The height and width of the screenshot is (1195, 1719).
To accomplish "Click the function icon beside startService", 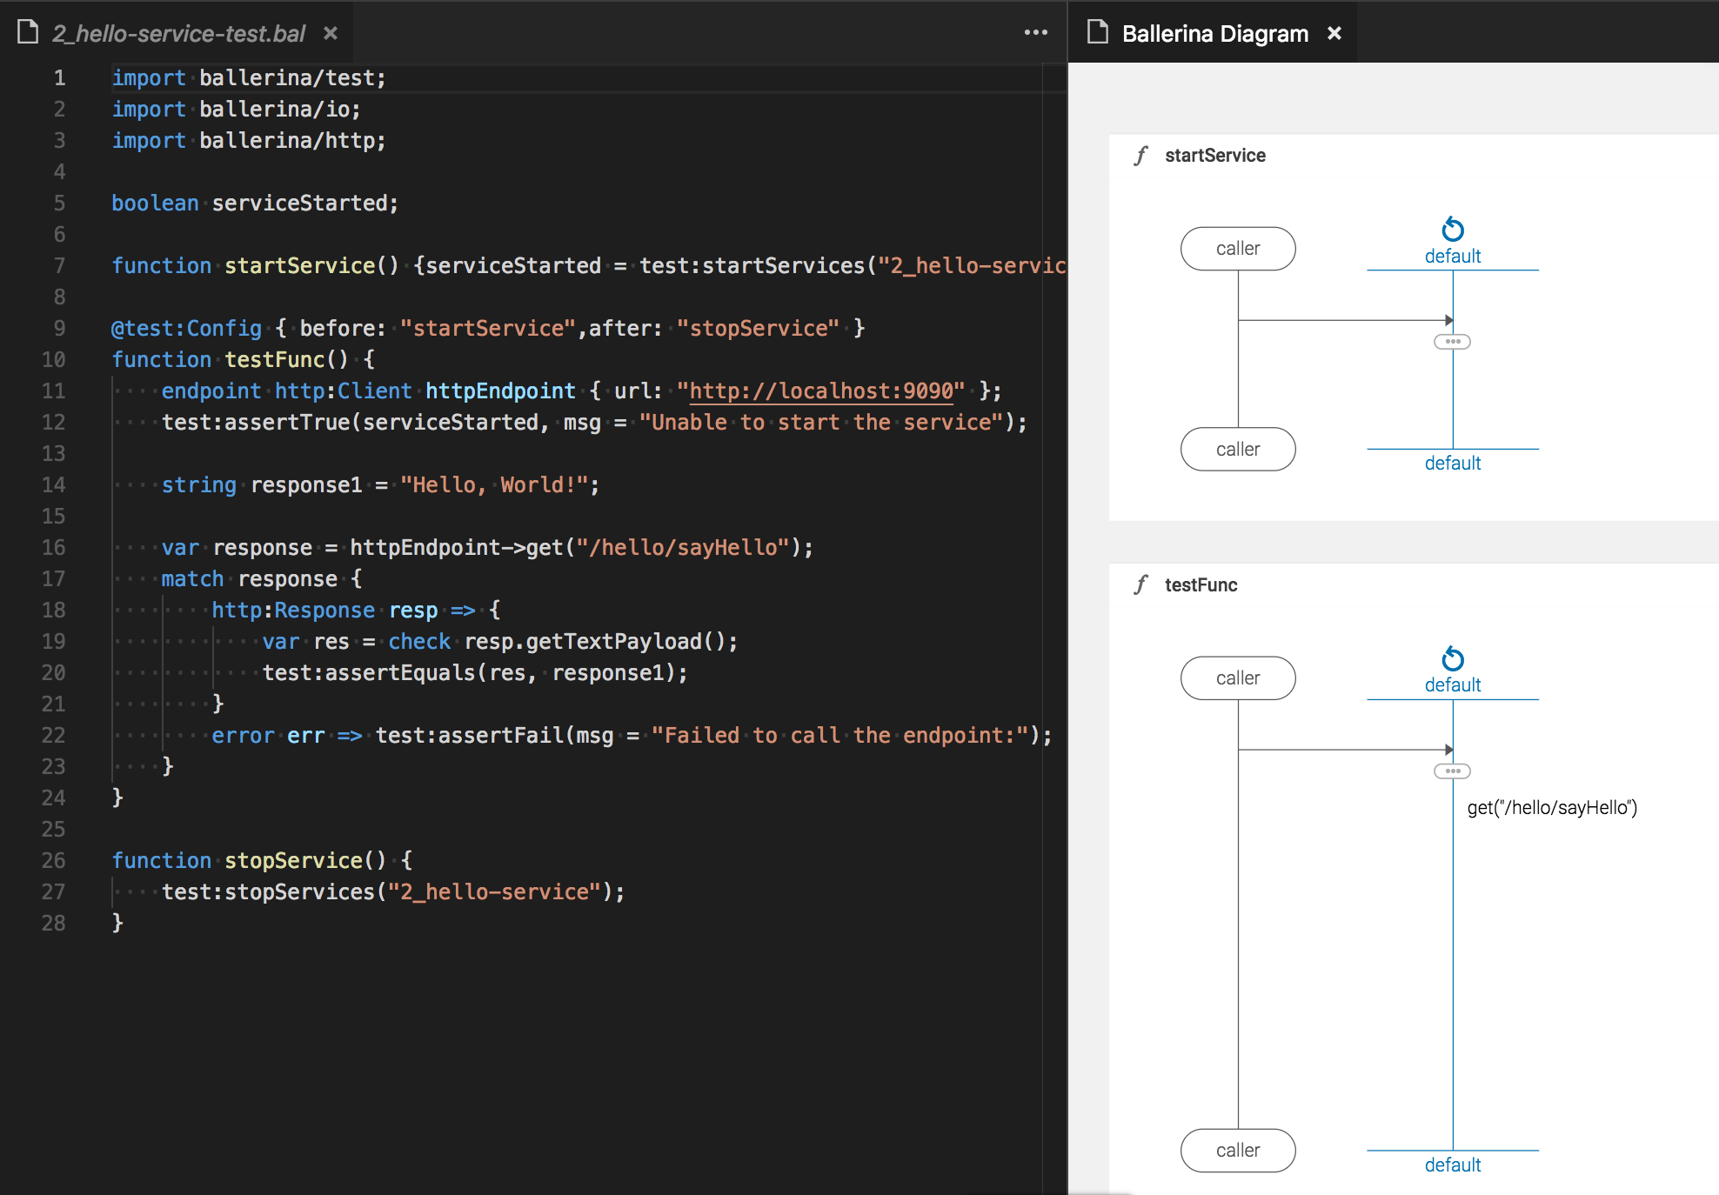I will tap(1140, 156).
